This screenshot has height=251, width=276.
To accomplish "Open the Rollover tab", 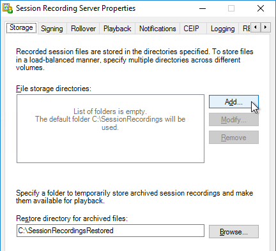I will [83, 29].
